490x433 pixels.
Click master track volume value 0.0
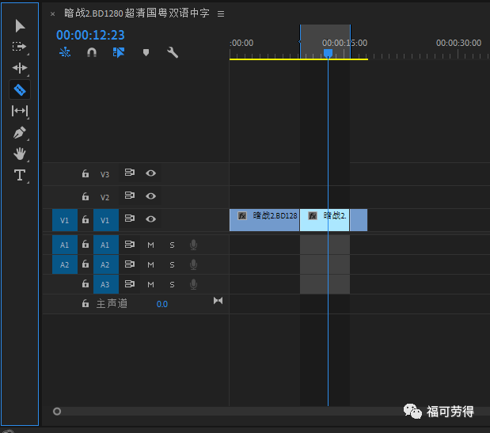coord(161,304)
